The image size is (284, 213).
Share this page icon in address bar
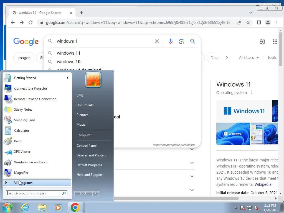click(239, 22)
